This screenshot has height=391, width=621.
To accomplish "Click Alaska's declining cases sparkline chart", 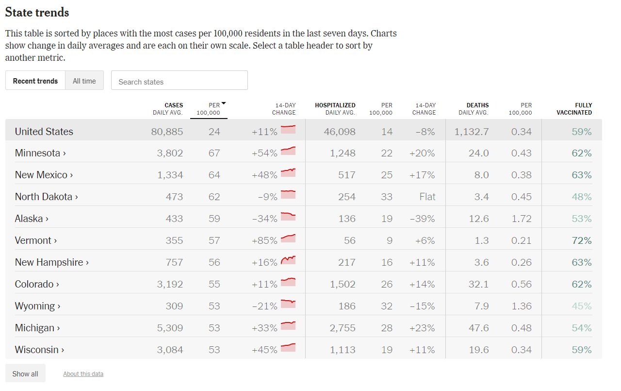I will click(288, 216).
